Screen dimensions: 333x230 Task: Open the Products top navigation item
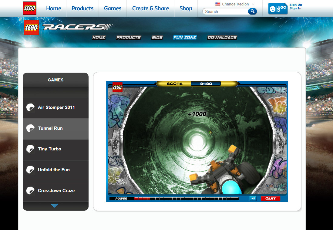[82, 8]
